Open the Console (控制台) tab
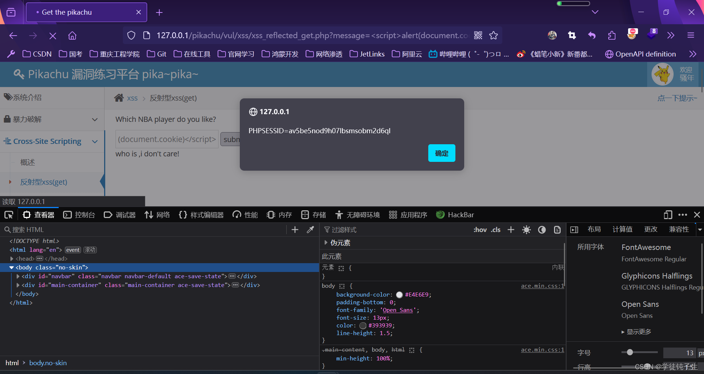The height and width of the screenshot is (374, 704). coord(79,215)
